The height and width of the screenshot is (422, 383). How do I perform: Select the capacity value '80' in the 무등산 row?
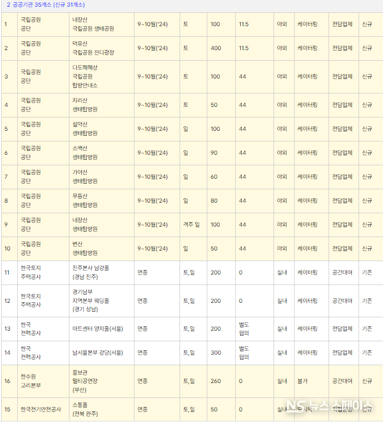pos(214,201)
